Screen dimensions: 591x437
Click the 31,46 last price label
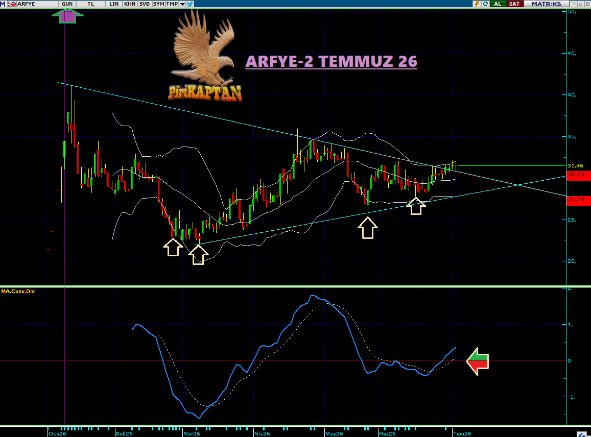[575, 166]
